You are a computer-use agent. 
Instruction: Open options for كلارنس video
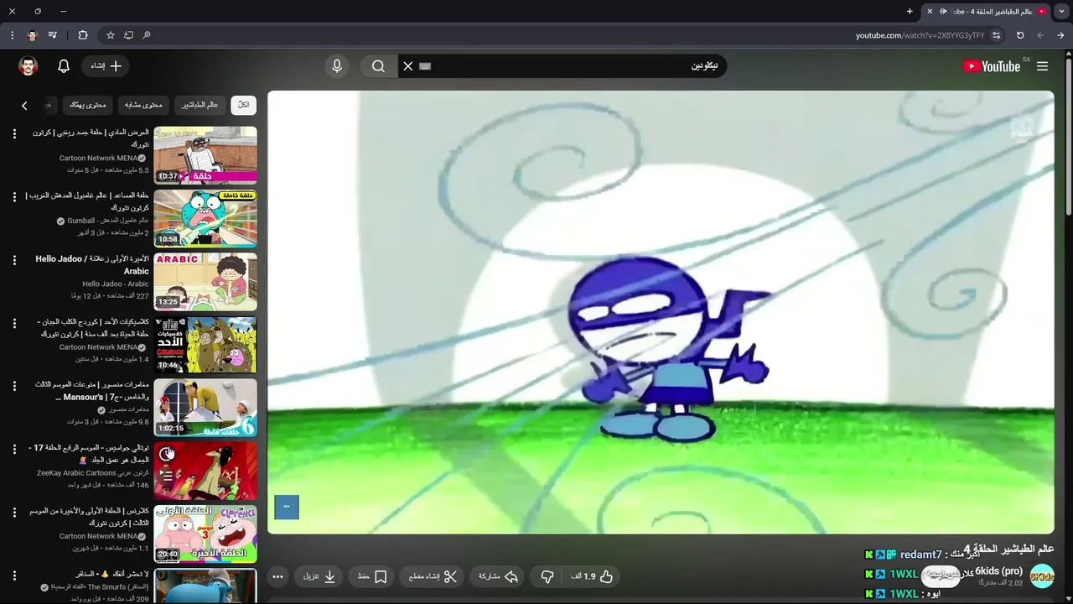tap(14, 512)
